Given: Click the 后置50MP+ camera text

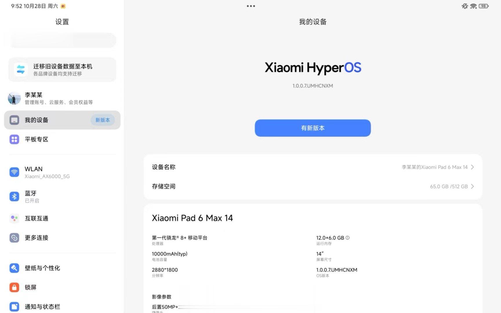Looking at the screenshot, I should [165, 307].
